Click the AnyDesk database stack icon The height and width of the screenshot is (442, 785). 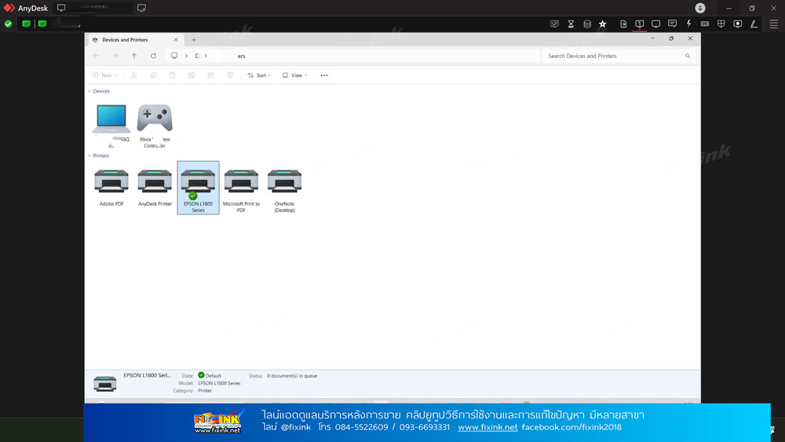[587, 24]
